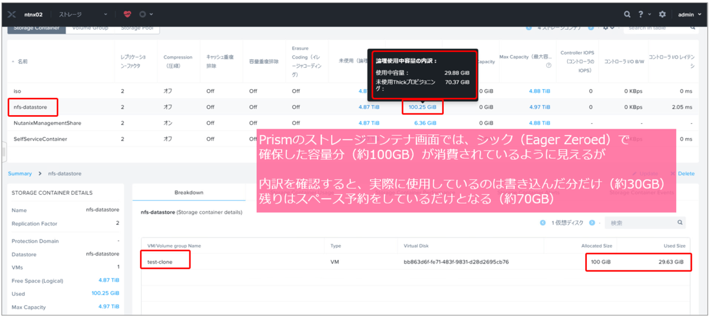Open the table settings gear dropdown

(x=608, y=28)
